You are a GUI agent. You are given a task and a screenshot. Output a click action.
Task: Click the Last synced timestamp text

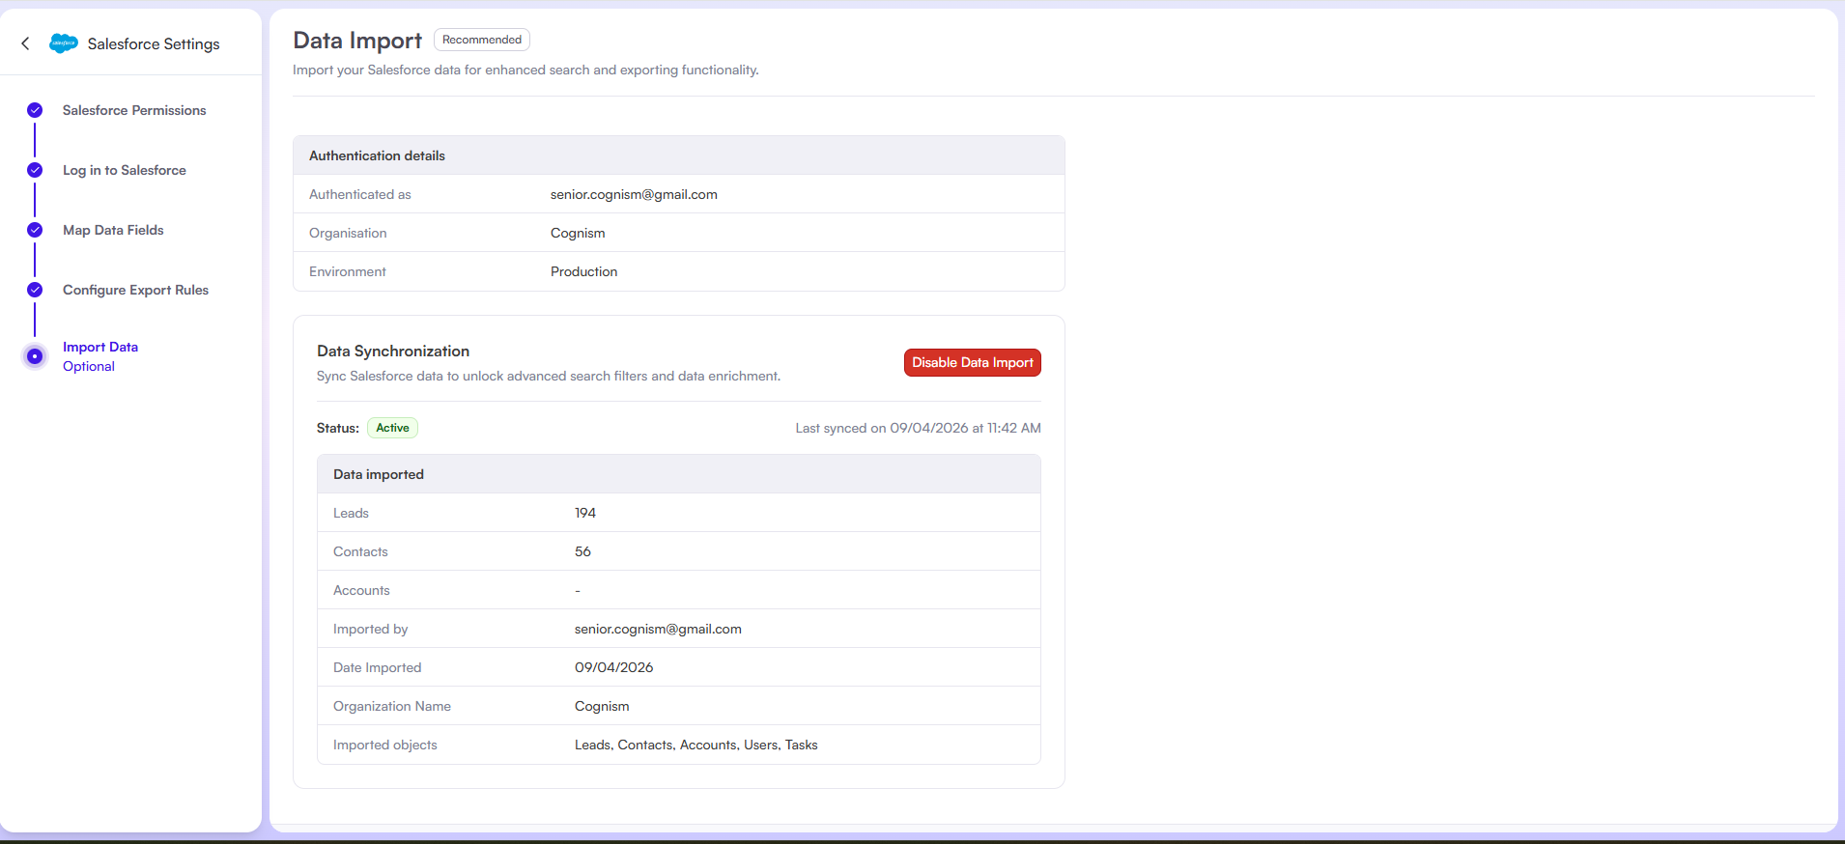click(918, 428)
